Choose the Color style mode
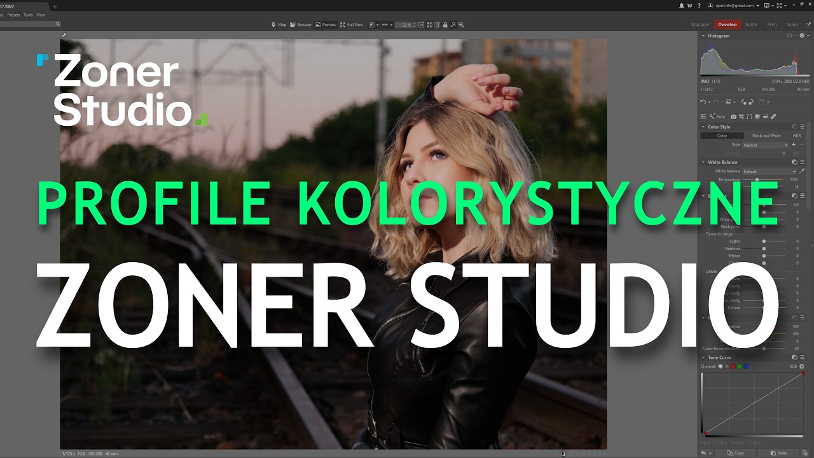This screenshot has width=814, height=458. click(x=722, y=135)
